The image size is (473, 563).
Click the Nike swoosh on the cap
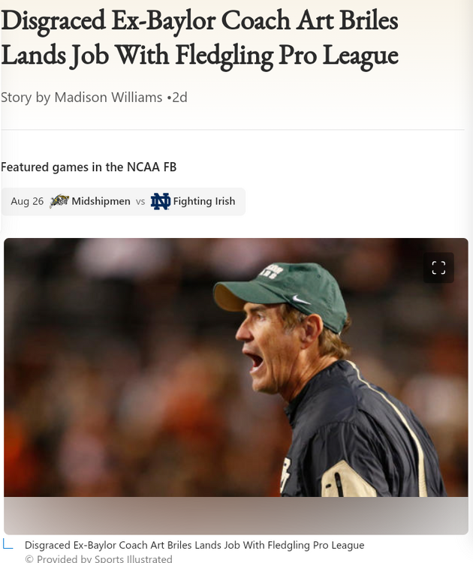(x=301, y=300)
